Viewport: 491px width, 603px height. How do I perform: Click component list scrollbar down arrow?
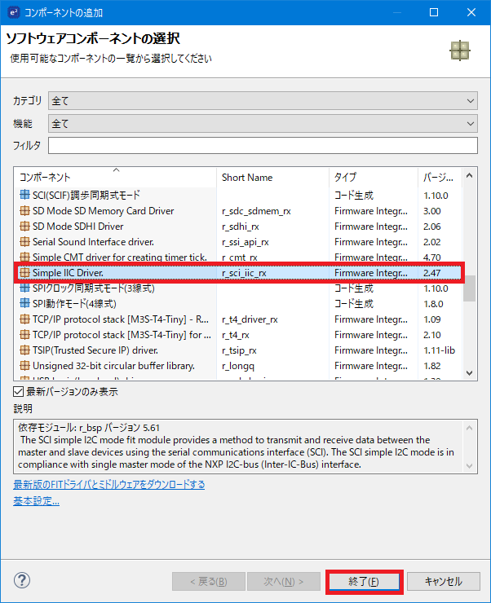coord(469,372)
